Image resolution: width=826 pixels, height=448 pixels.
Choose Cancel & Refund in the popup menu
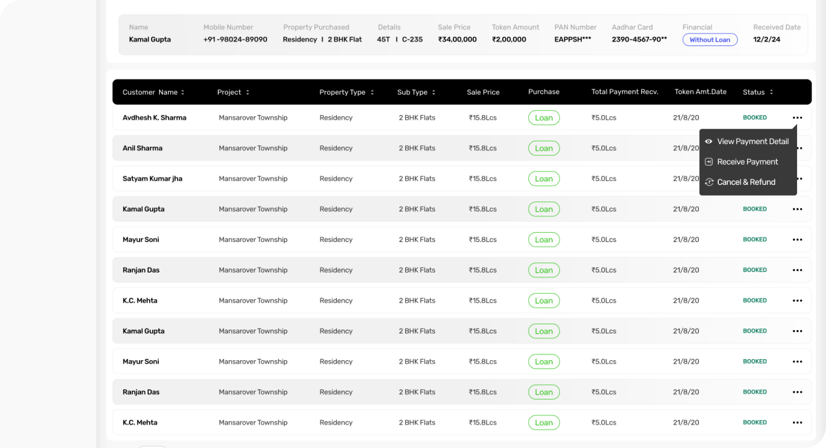tap(741, 182)
